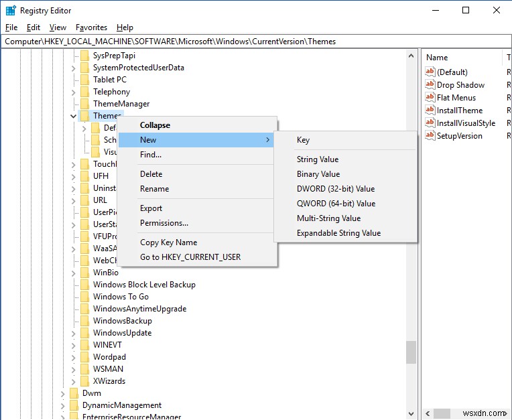
Task: Choose Delete in the context menu
Action: (196, 174)
